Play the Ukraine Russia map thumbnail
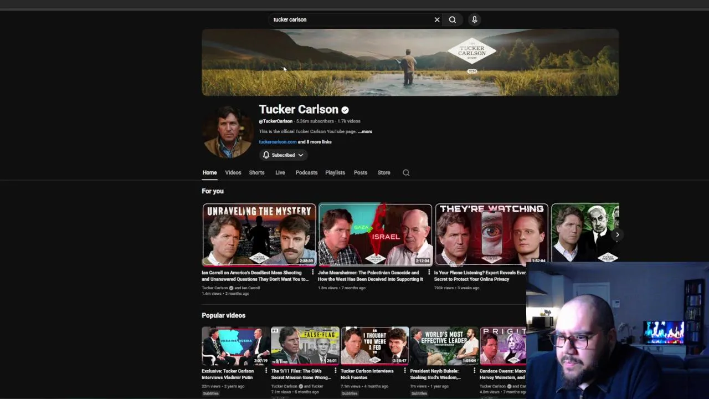The height and width of the screenshot is (399, 709). click(x=235, y=346)
